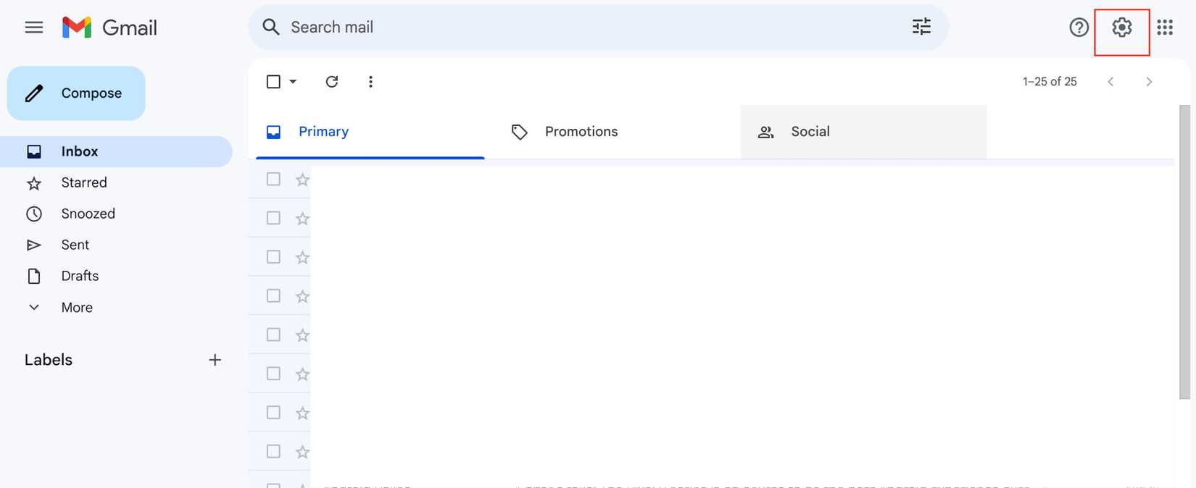1196x488 pixels.
Task: Open the Settings gear icon
Action: coord(1121,28)
